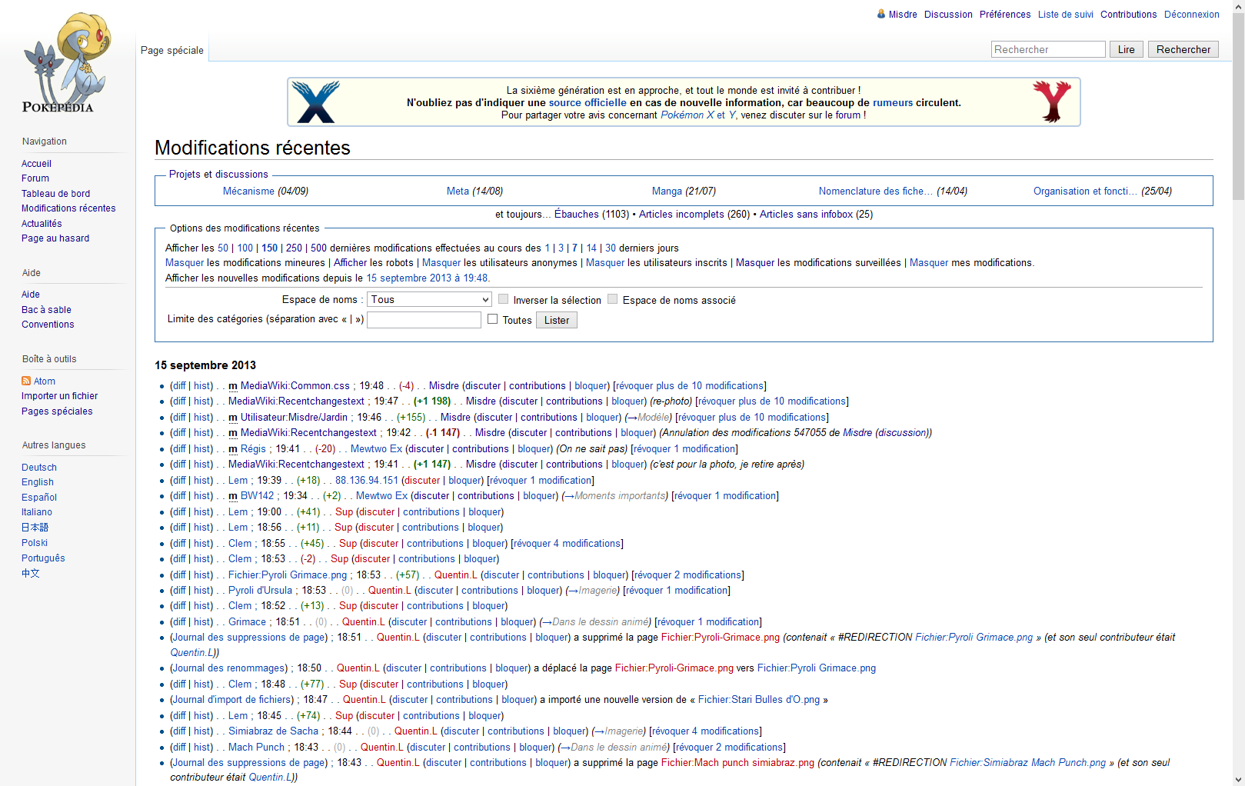Click the user icon beside Misdre
The width and height of the screenshot is (1245, 786).
pyautogui.click(x=881, y=14)
